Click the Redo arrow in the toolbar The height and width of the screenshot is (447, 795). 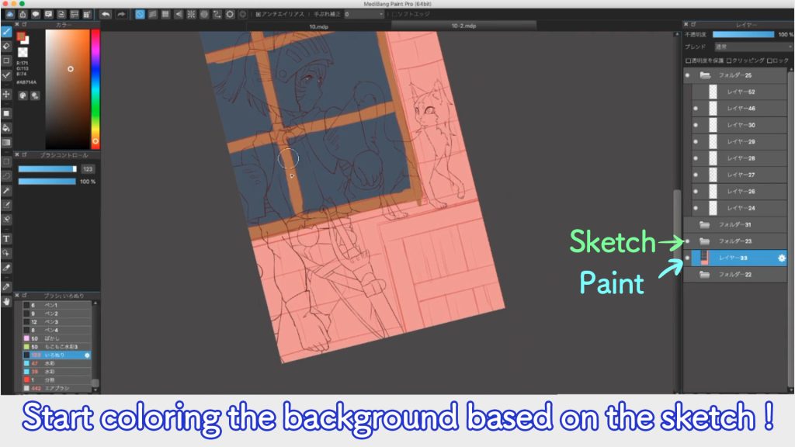coord(121,14)
